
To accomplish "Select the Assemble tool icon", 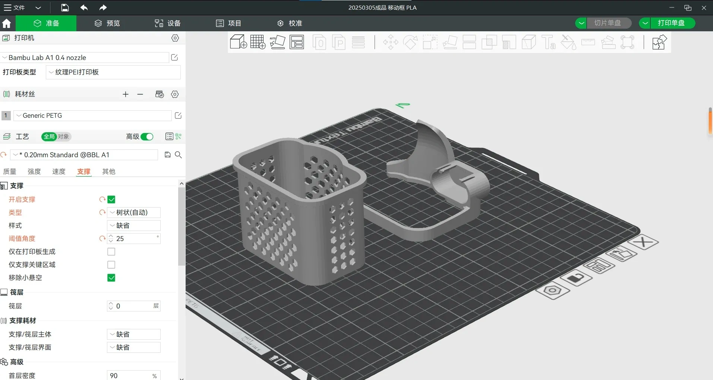I will 608,42.
